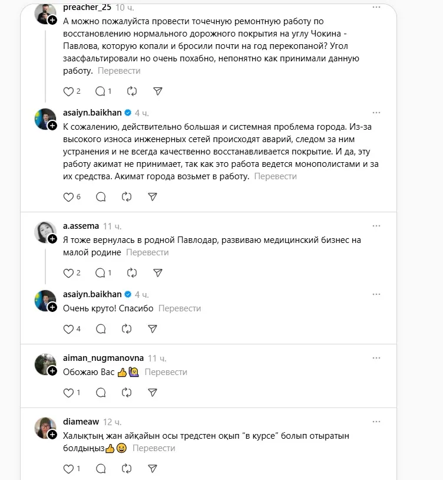This screenshot has width=443, height=480.
Task: Share asaiyn.baikhan's 'Очень круто' reply
Action: click(152, 328)
